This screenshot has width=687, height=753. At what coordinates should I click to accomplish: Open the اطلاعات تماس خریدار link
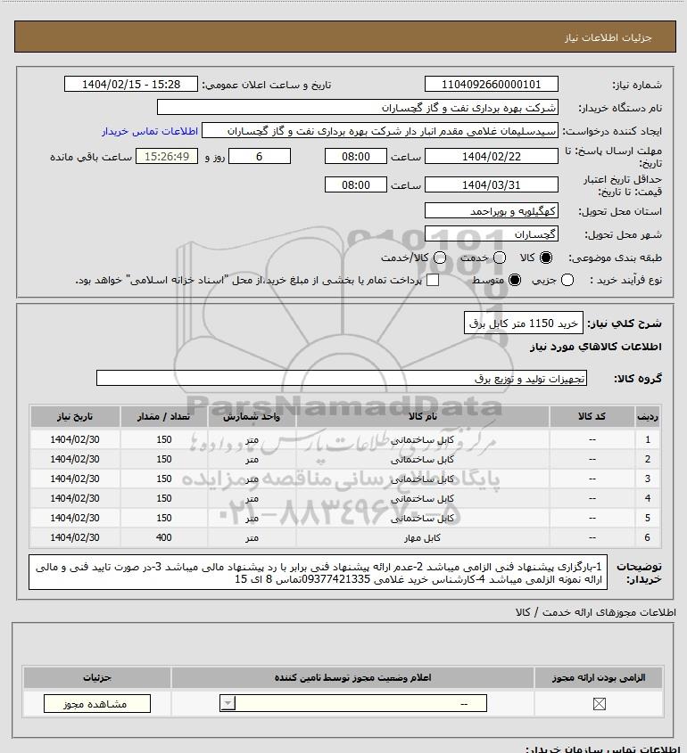click(x=150, y=131)
